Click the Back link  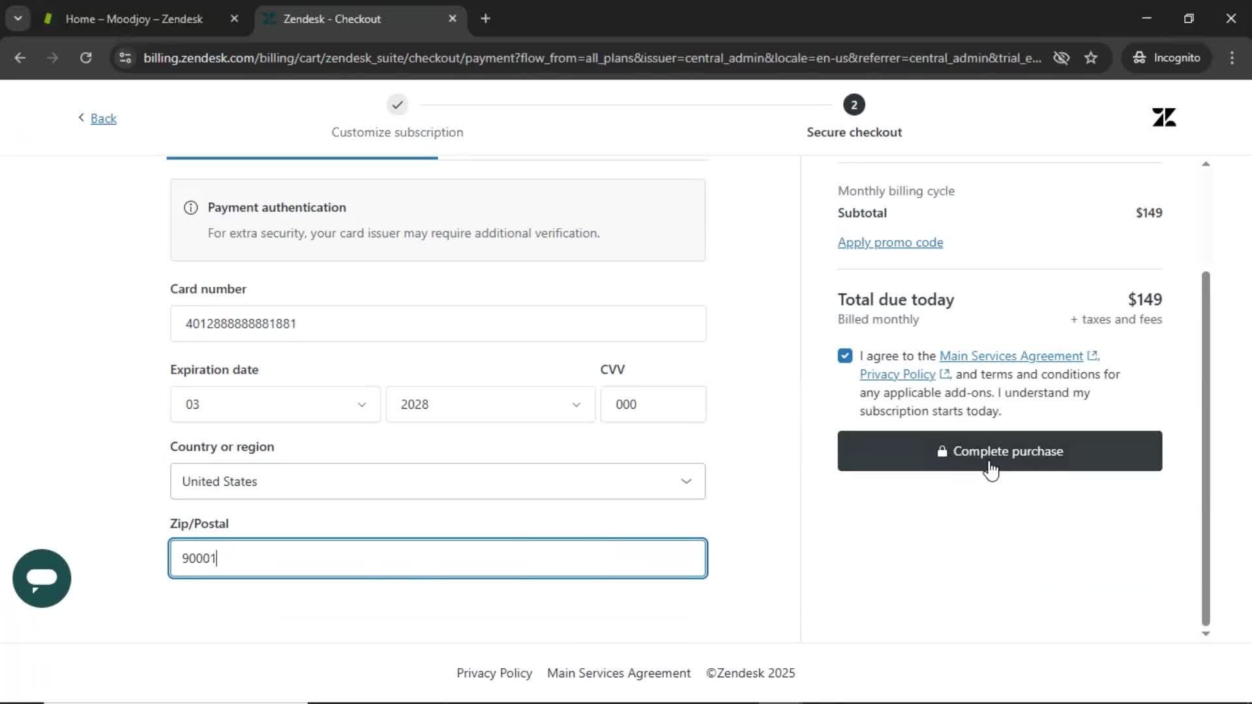coord(103,118)
